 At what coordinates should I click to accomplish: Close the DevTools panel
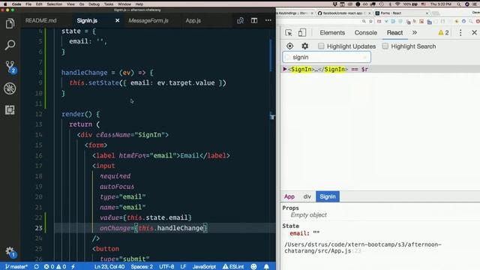[474, 32]
